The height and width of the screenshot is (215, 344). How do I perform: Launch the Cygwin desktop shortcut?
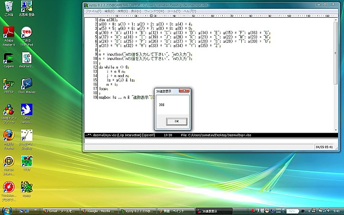coord(8,60)
